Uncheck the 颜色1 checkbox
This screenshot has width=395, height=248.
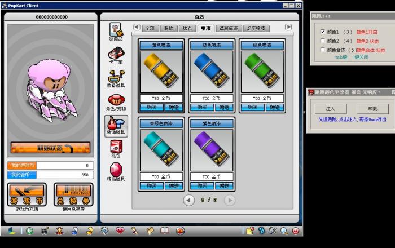pyautogui.click(x=322, y=32)
